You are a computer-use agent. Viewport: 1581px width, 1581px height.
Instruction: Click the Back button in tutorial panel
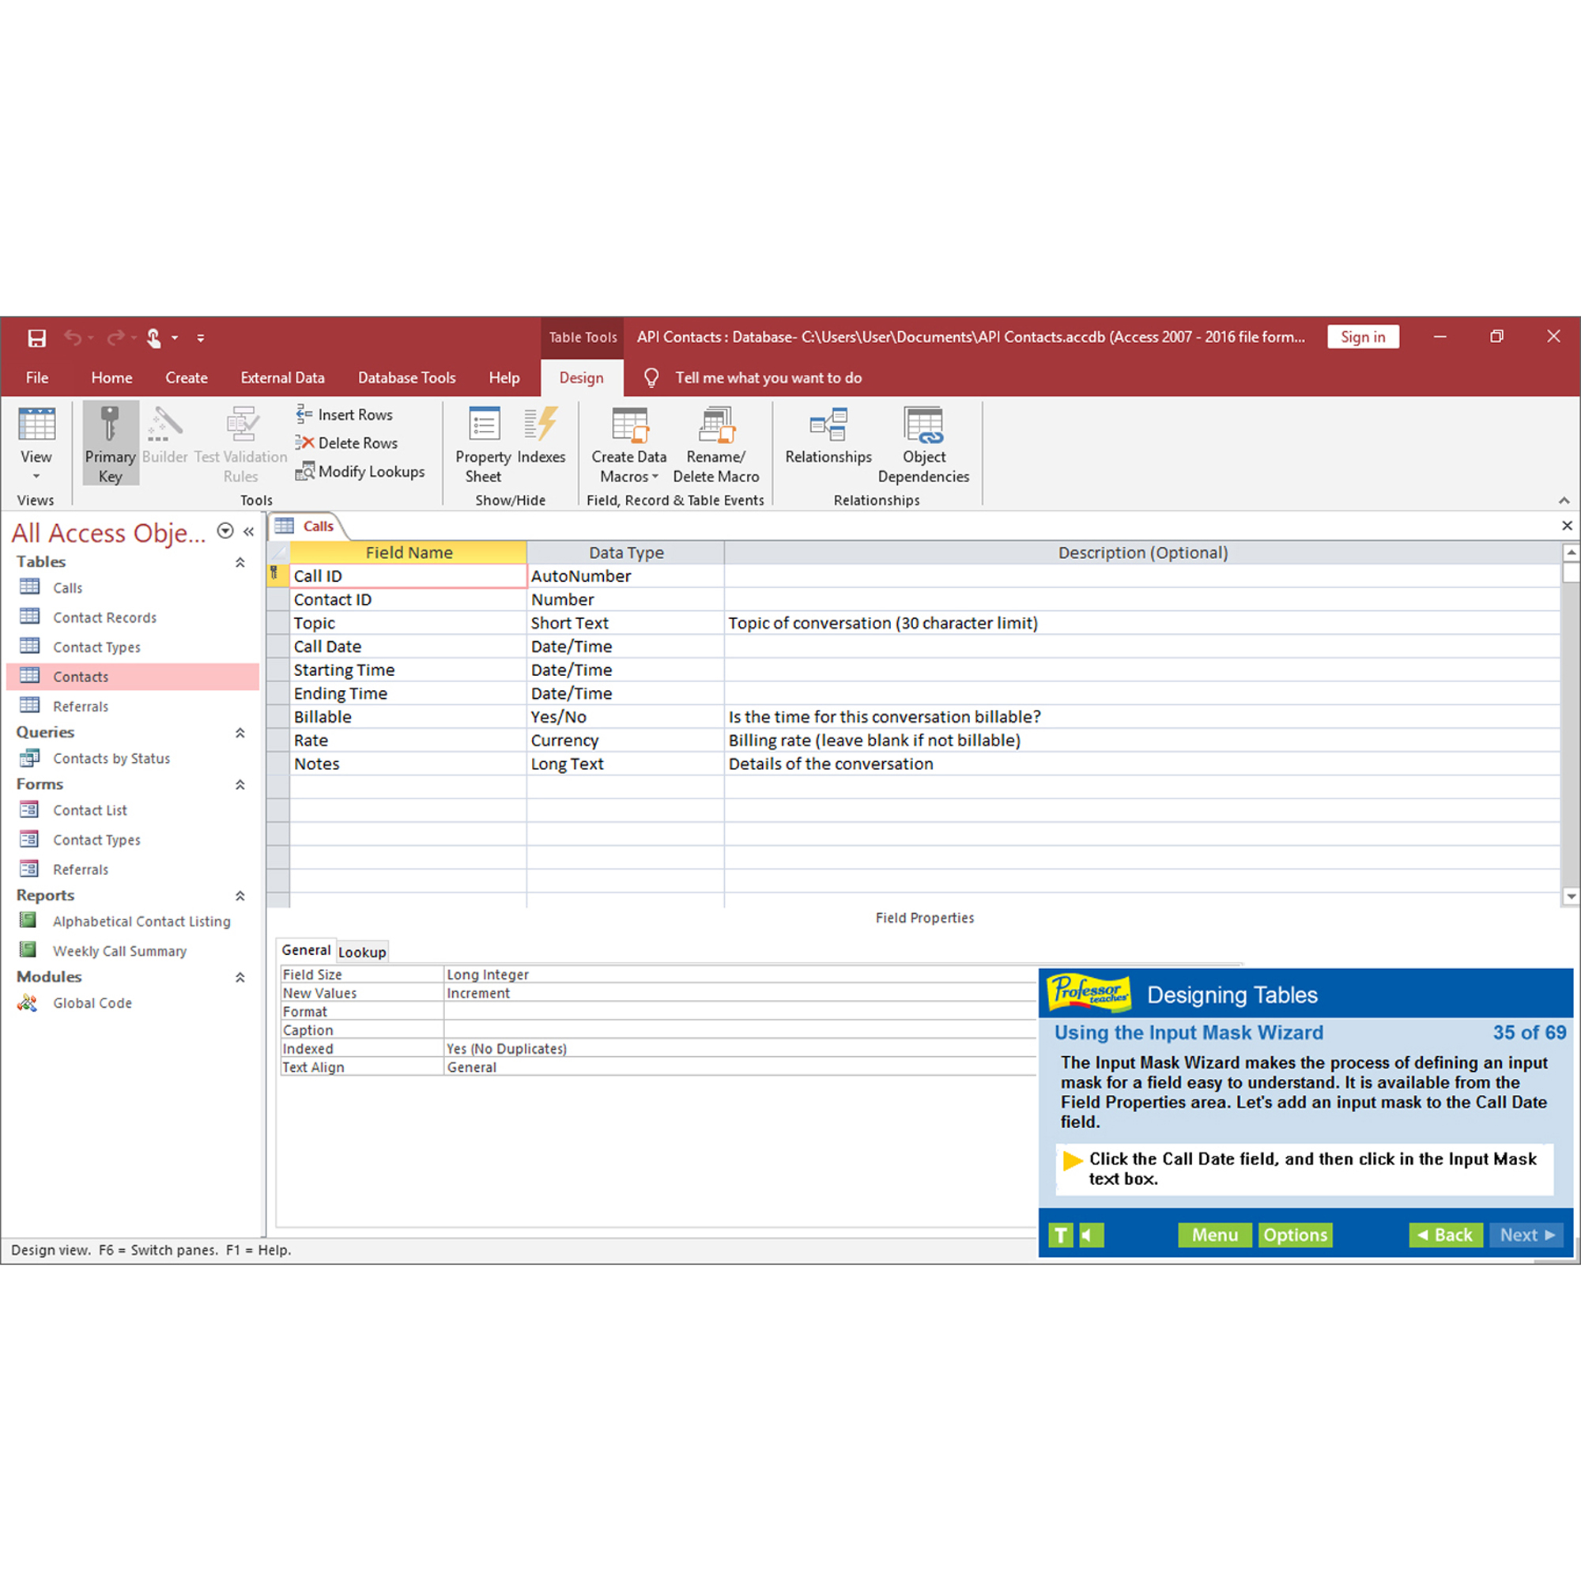(1445, 1235)
